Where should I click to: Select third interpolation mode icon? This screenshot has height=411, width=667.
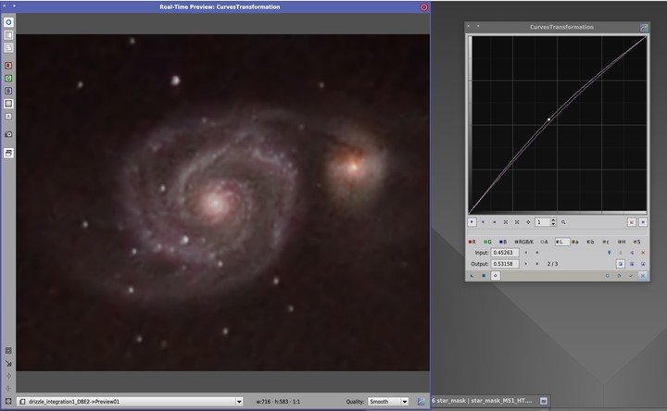643,264
